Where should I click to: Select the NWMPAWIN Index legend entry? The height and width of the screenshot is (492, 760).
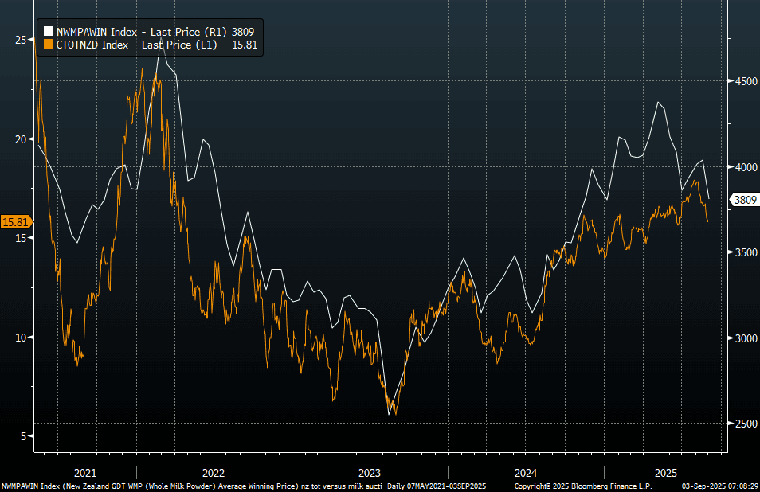tap(149, 32)
